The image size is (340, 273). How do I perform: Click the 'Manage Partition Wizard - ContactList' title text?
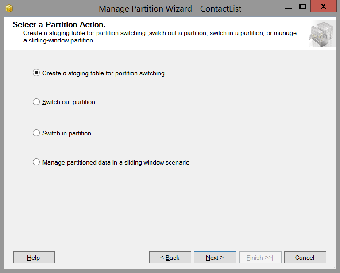170,9
